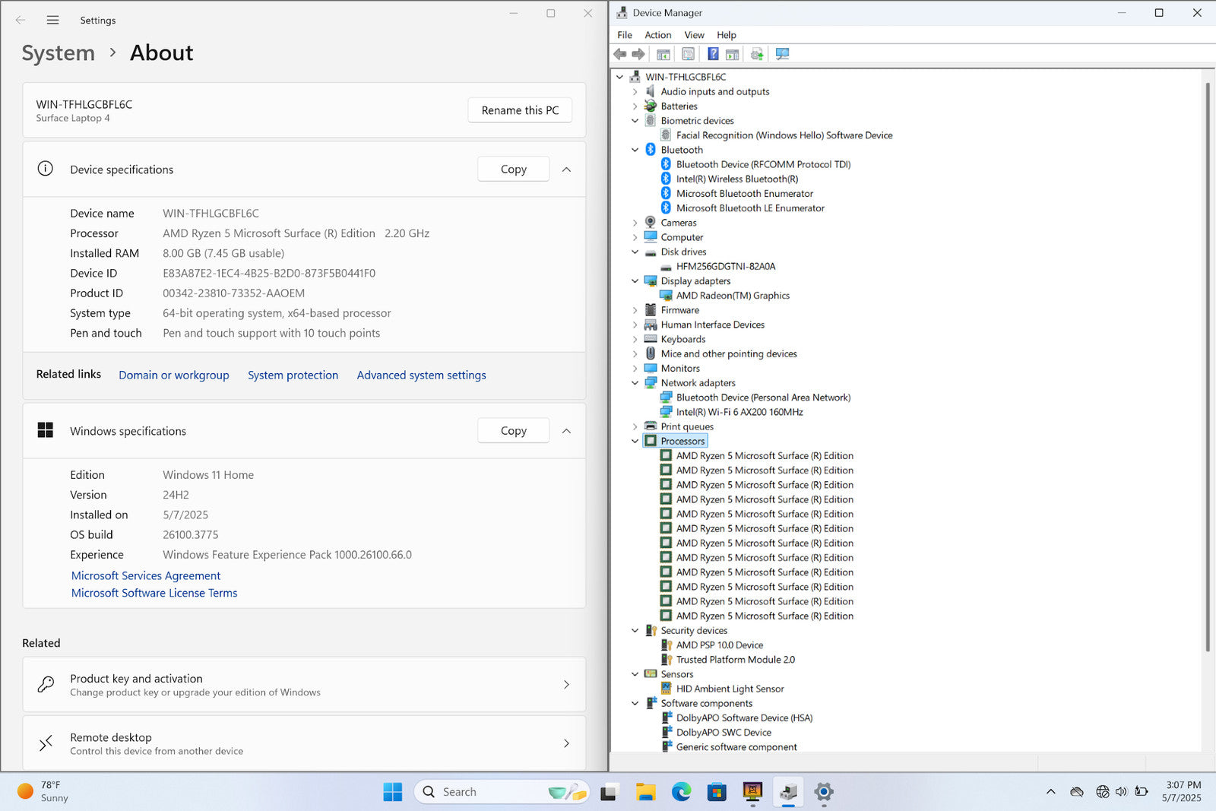
Task: Open the View menu in Device Manager
Action: (694, 35)
